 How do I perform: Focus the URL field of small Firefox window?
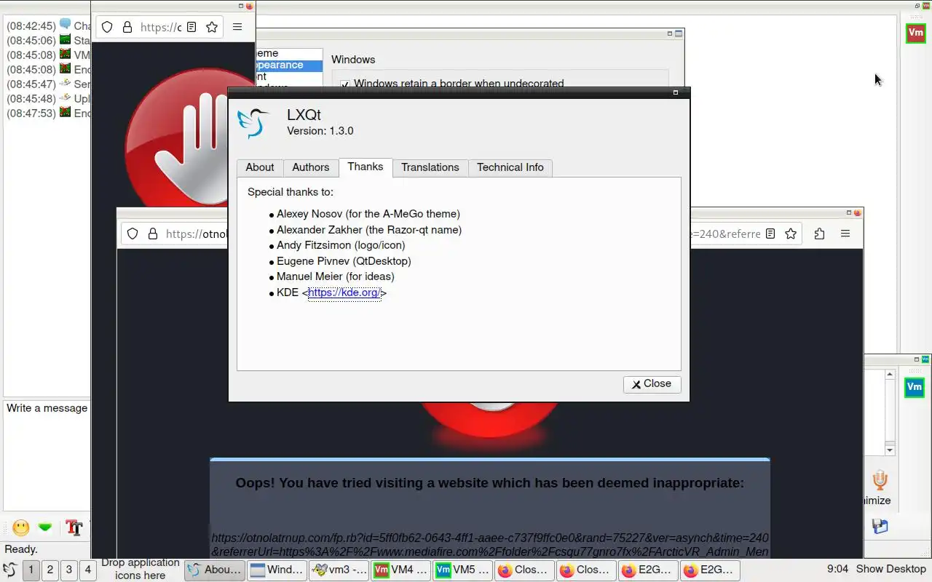[x=159, y=27]
